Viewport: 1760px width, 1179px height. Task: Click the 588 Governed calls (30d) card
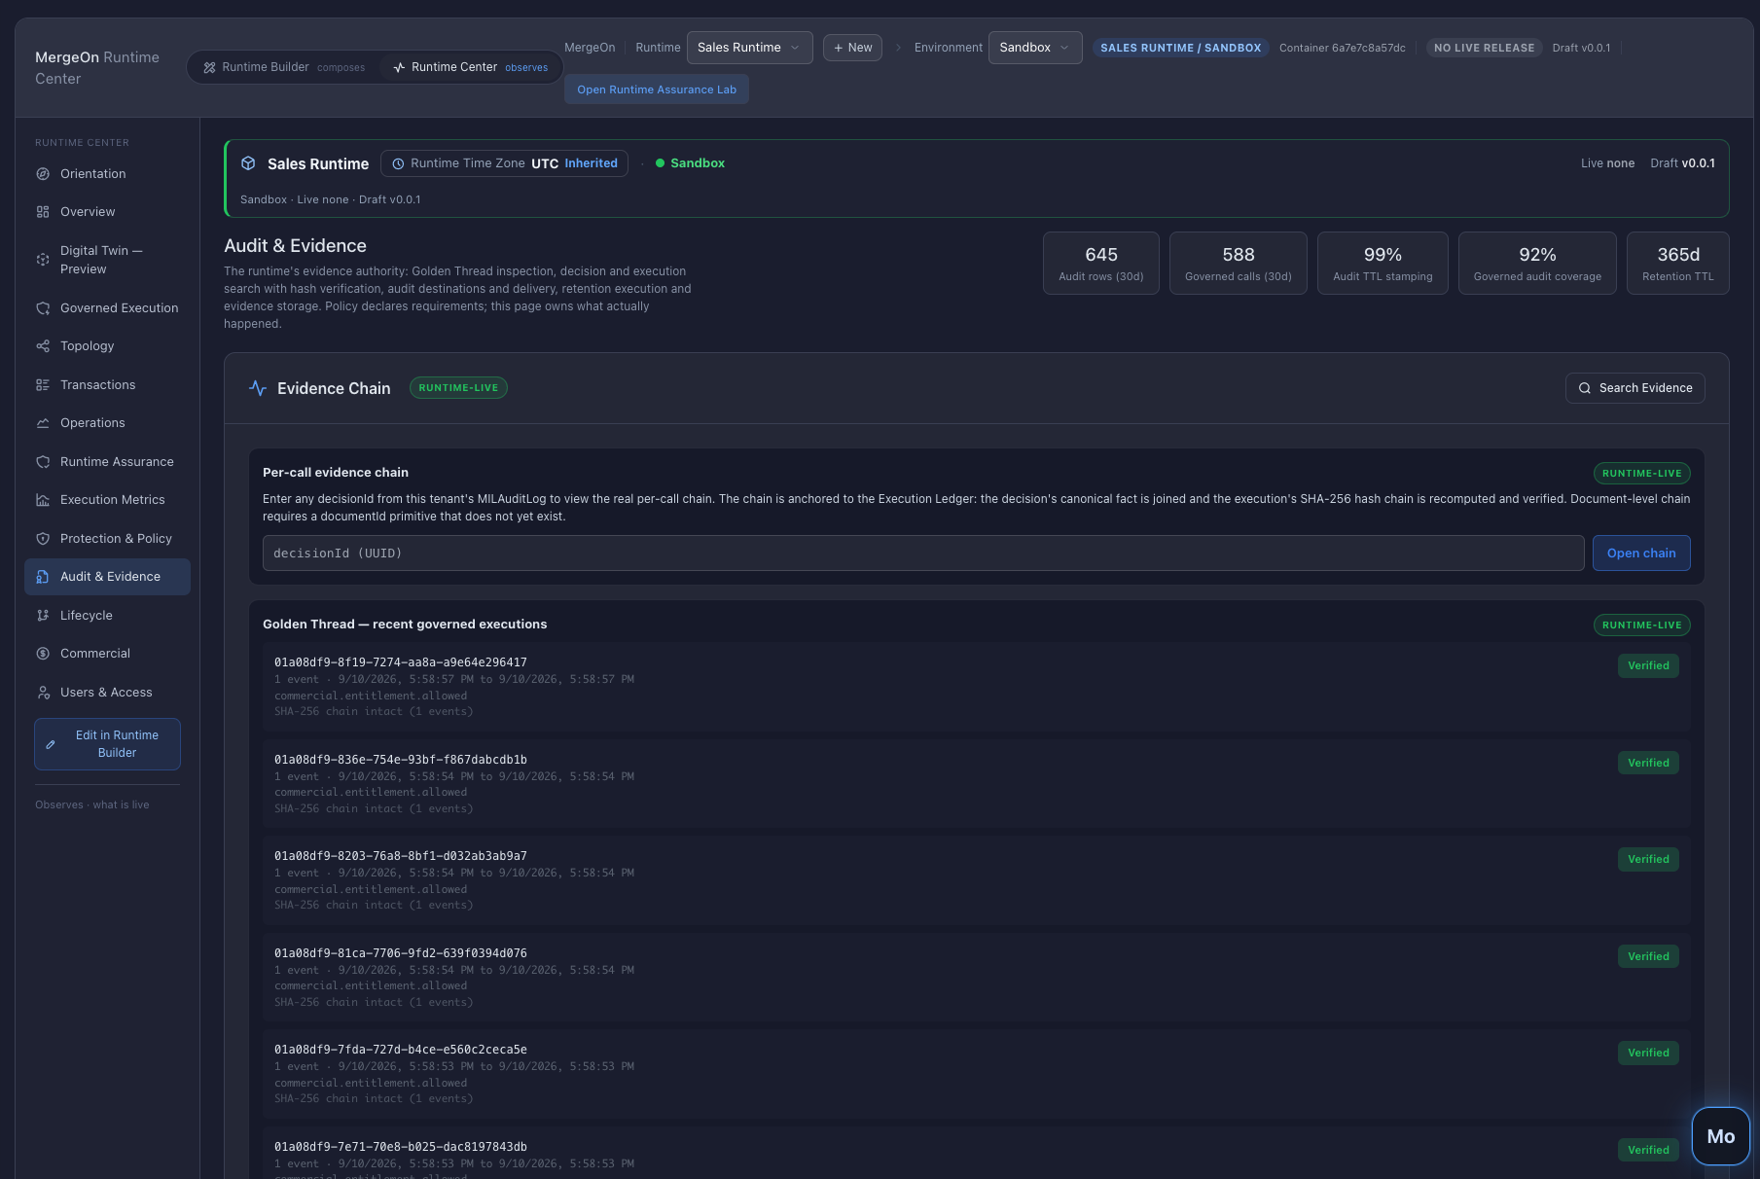(x=1238, y=263)
